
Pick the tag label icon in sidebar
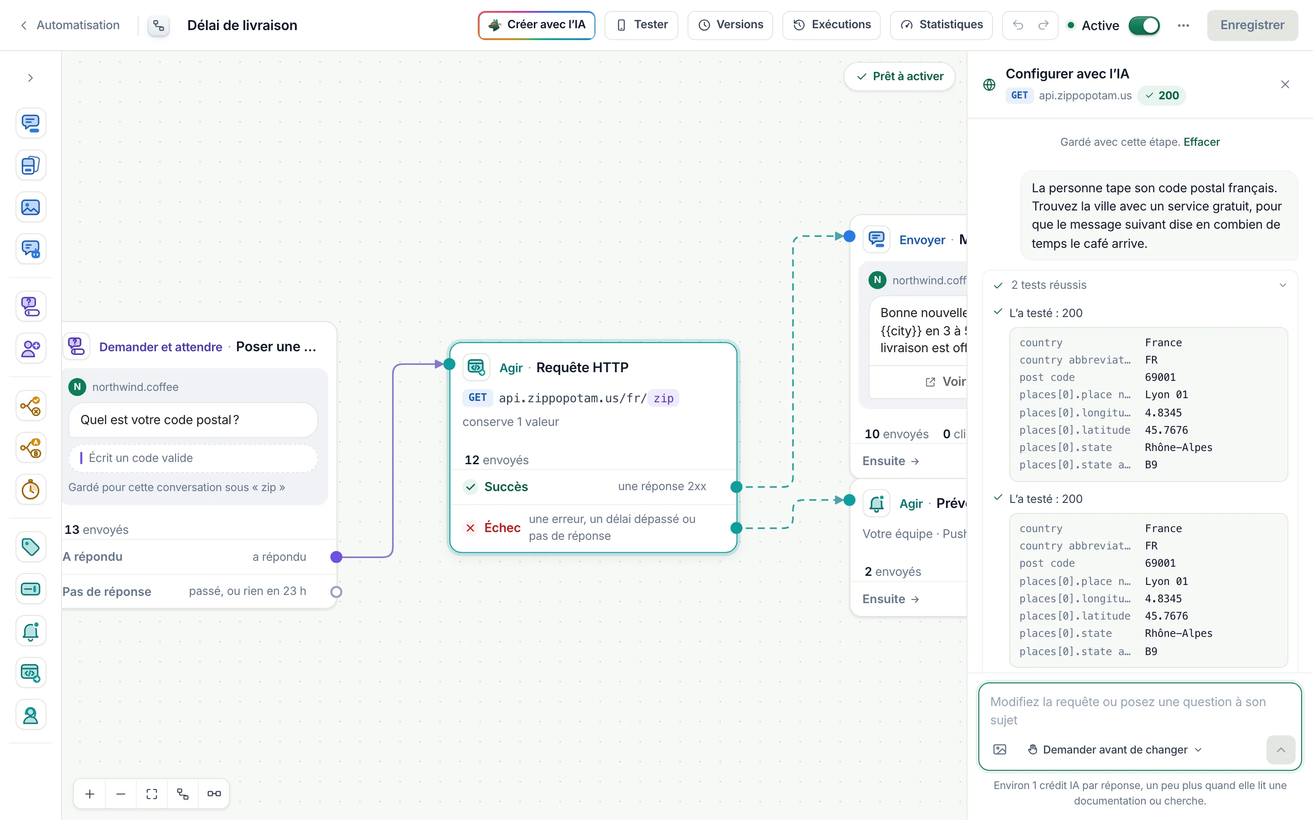point(31,547)
